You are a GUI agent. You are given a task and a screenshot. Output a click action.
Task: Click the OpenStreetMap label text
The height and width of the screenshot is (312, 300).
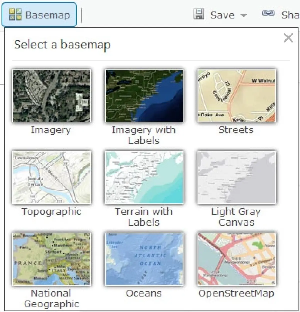pyautogui.click(x=236, y=294)
